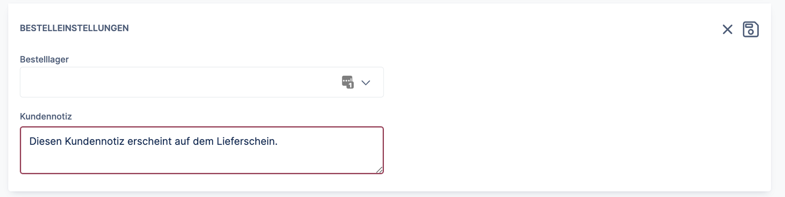Place cursor on the word auf
785x197 pixels.
click(x=183, y=141)
